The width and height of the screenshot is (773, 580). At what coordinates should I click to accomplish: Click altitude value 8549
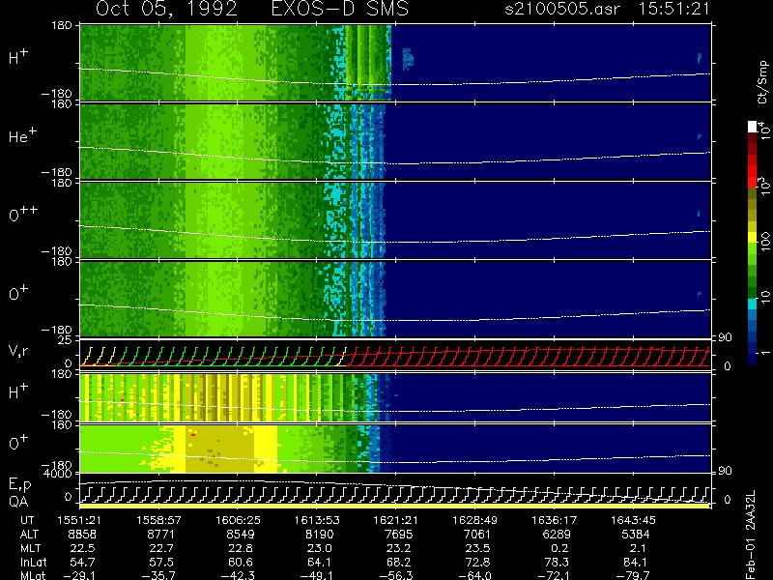pyautogui.click(x=240, y=535)
